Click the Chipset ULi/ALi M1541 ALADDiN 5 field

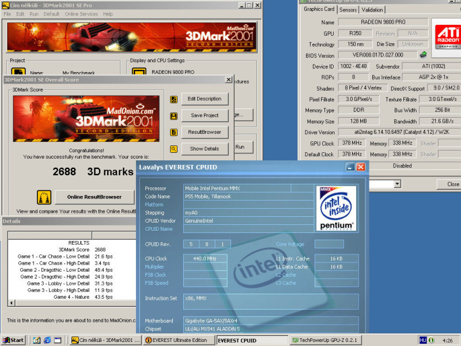click(271, 329)
